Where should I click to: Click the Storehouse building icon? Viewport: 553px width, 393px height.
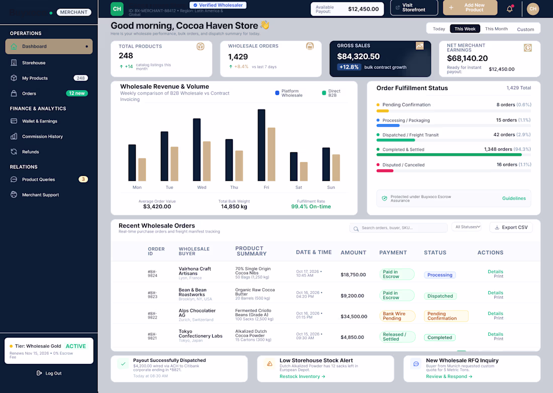click(14, 63)
